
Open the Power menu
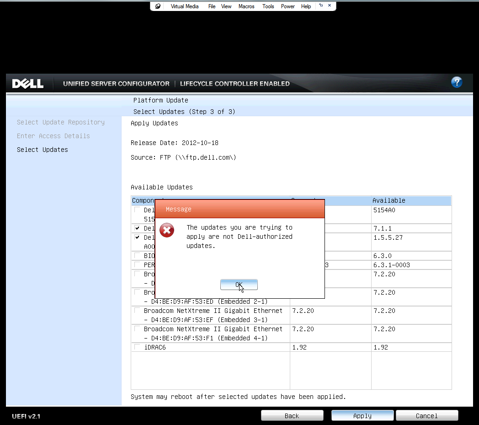(x=288, y=6)
